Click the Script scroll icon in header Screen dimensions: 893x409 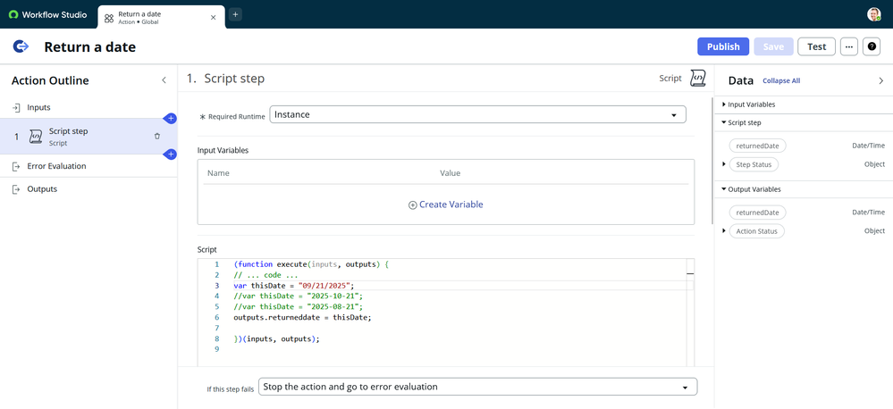697,79
